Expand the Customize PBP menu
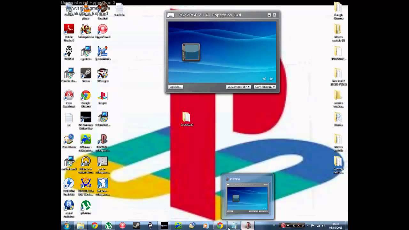The image size is (409, 230). click(x=238, y=87)
